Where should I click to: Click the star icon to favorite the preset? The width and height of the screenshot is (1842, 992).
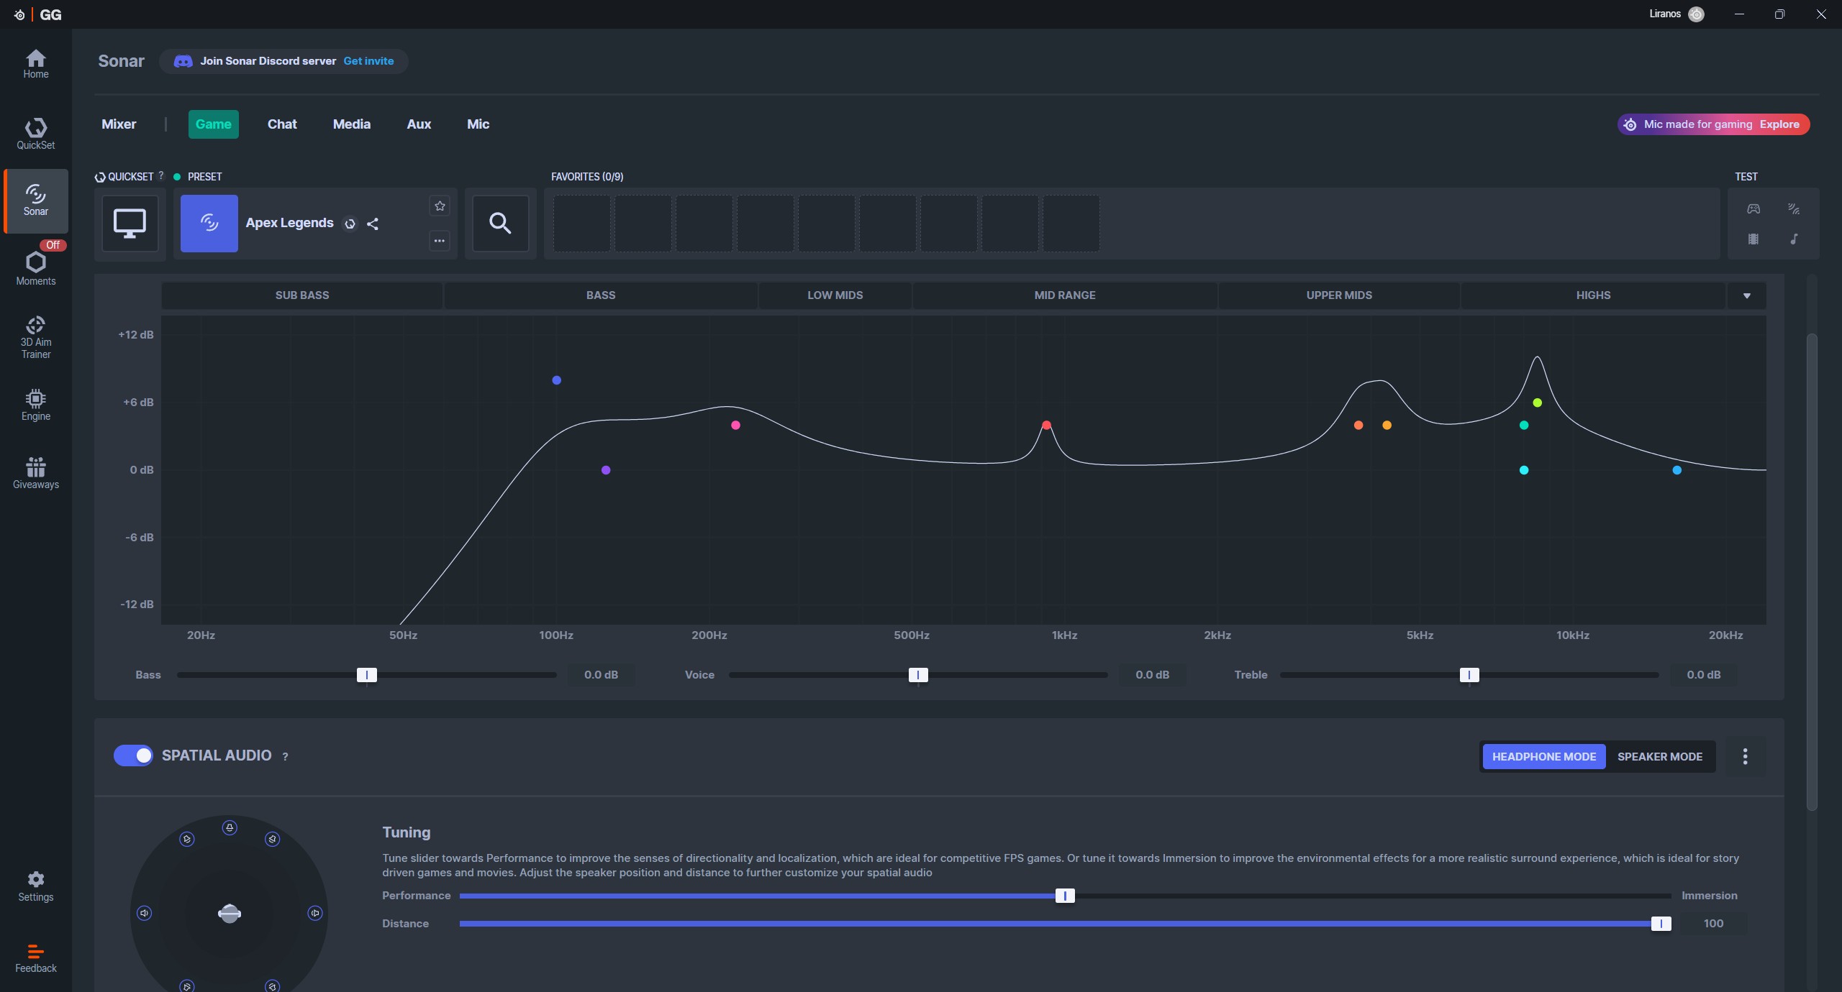coord(440,206)
